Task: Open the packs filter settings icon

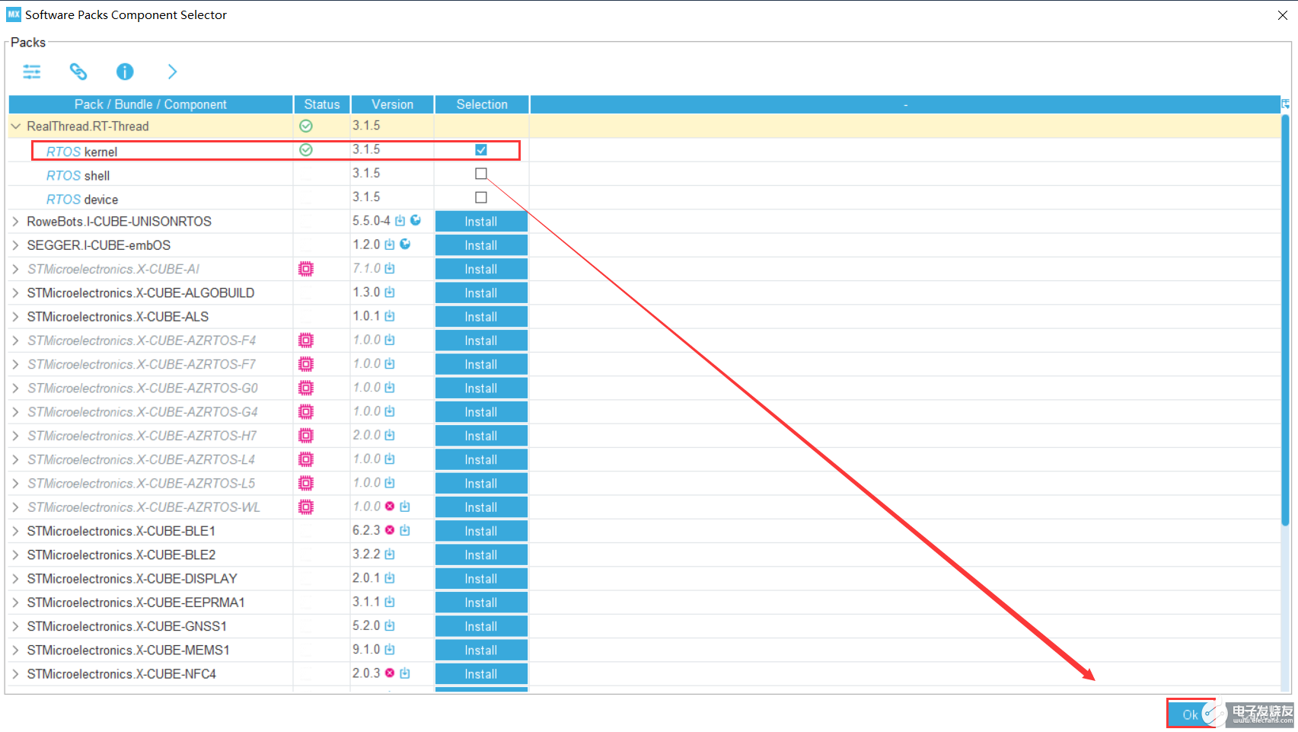Action: pyautogui.click(x=31, y=71)
